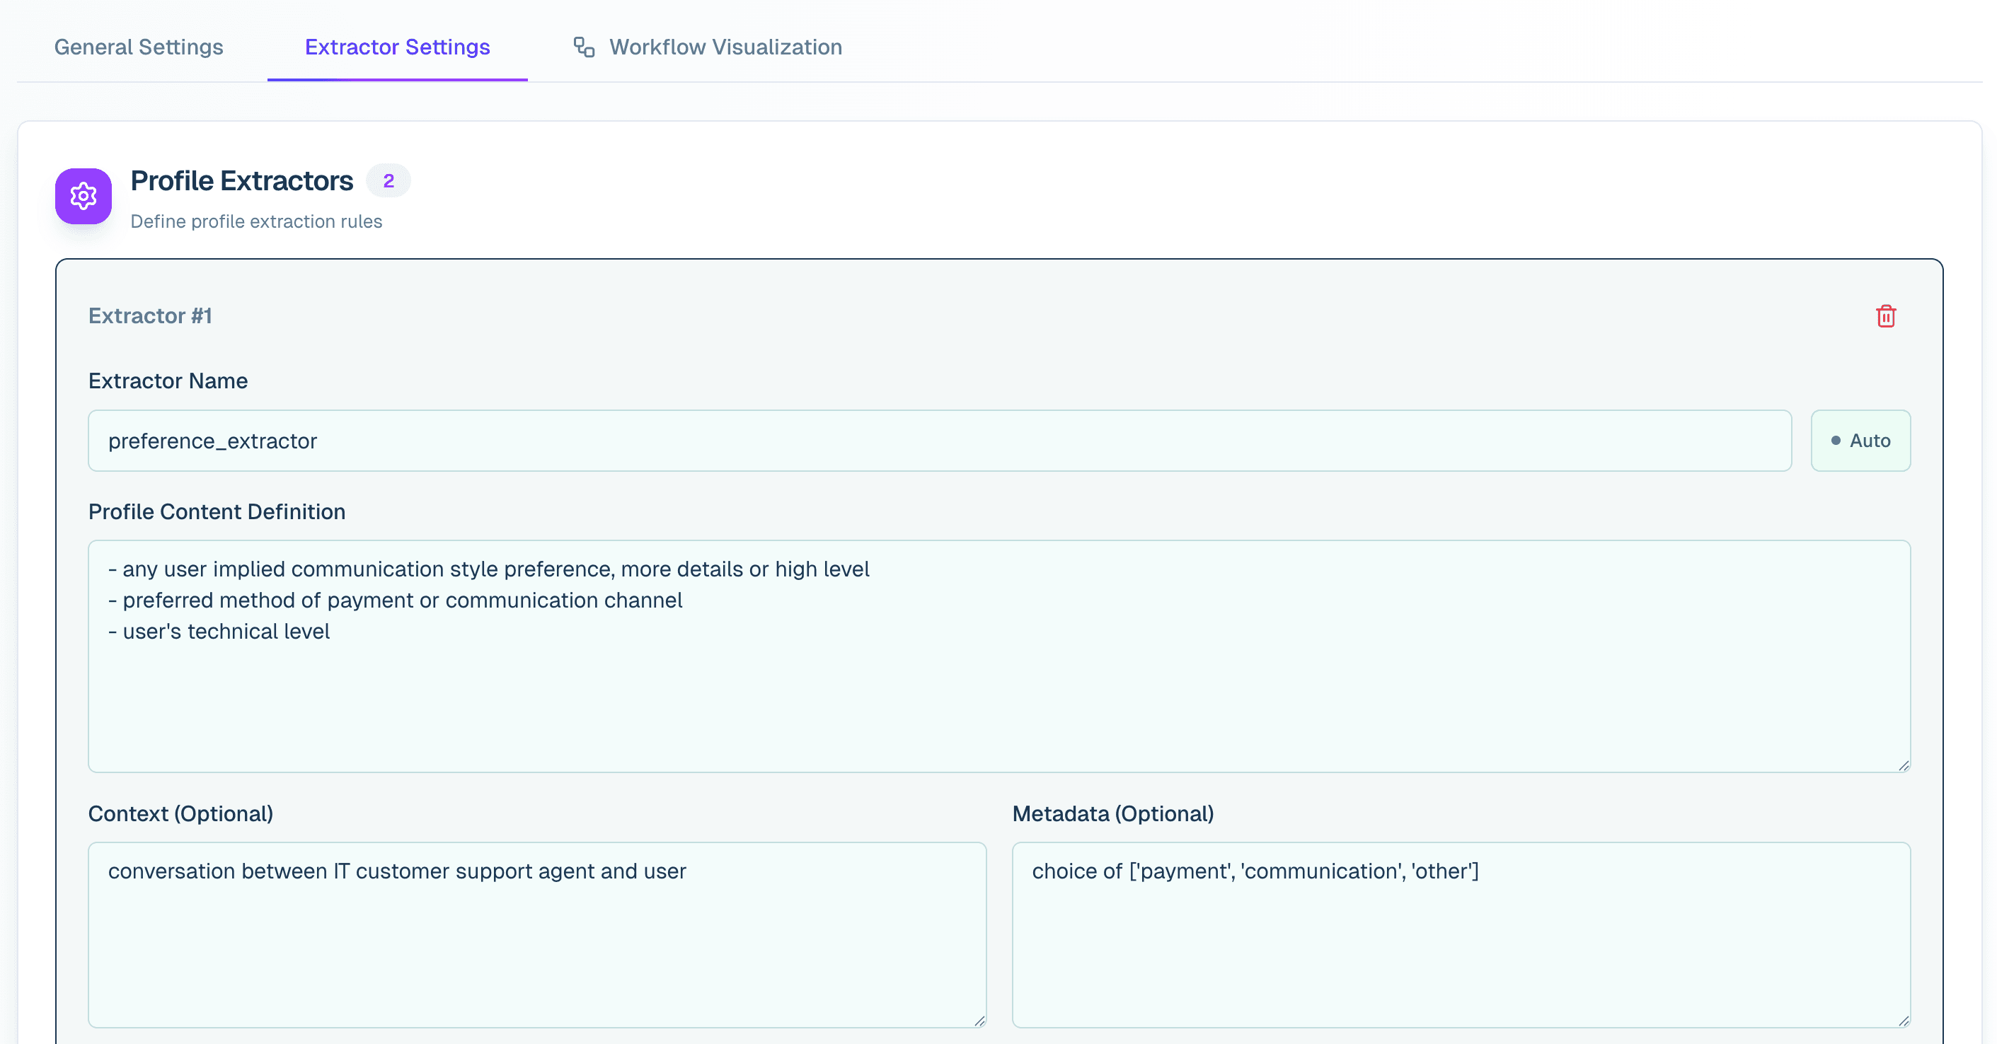
Task: Click the Extractor #1 heading
Action: pos(151,315)
